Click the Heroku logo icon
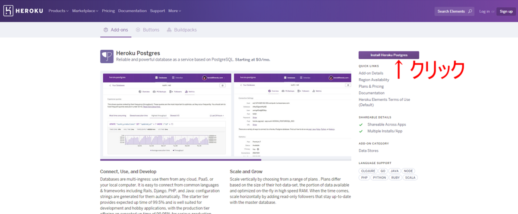This screenshot has width=518, height=214. coord(8,11)
